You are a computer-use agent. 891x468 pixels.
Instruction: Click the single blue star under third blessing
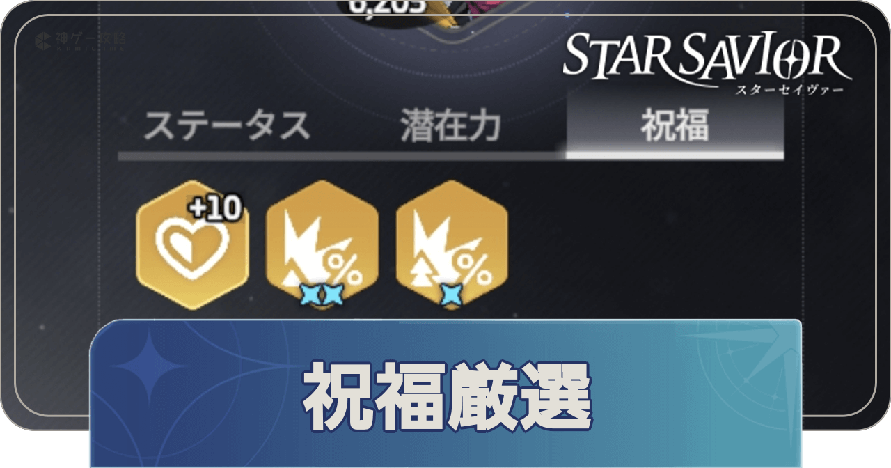tap(452, 295)
